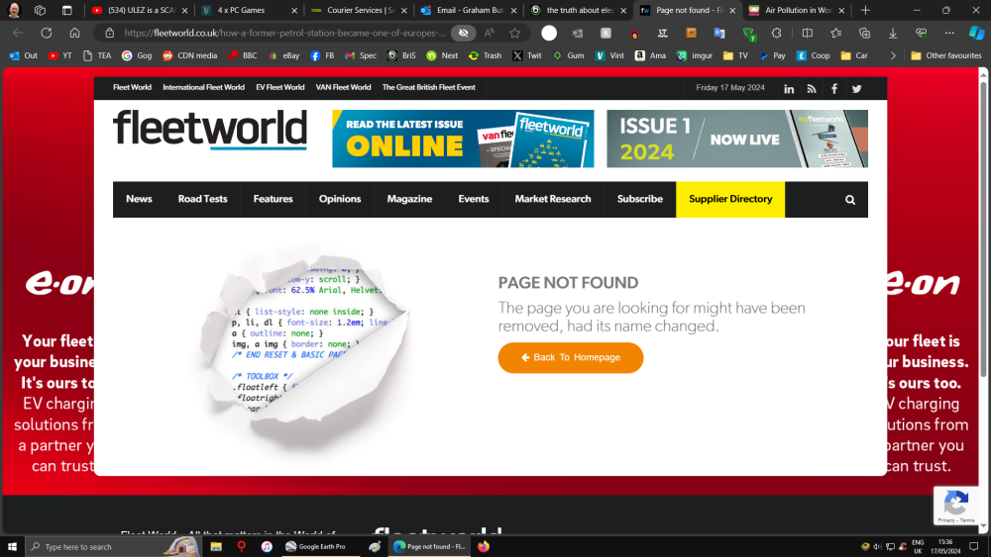Open Split screen icon in toolbar
This screenshot has width=991, height=557.
(807, 33)
